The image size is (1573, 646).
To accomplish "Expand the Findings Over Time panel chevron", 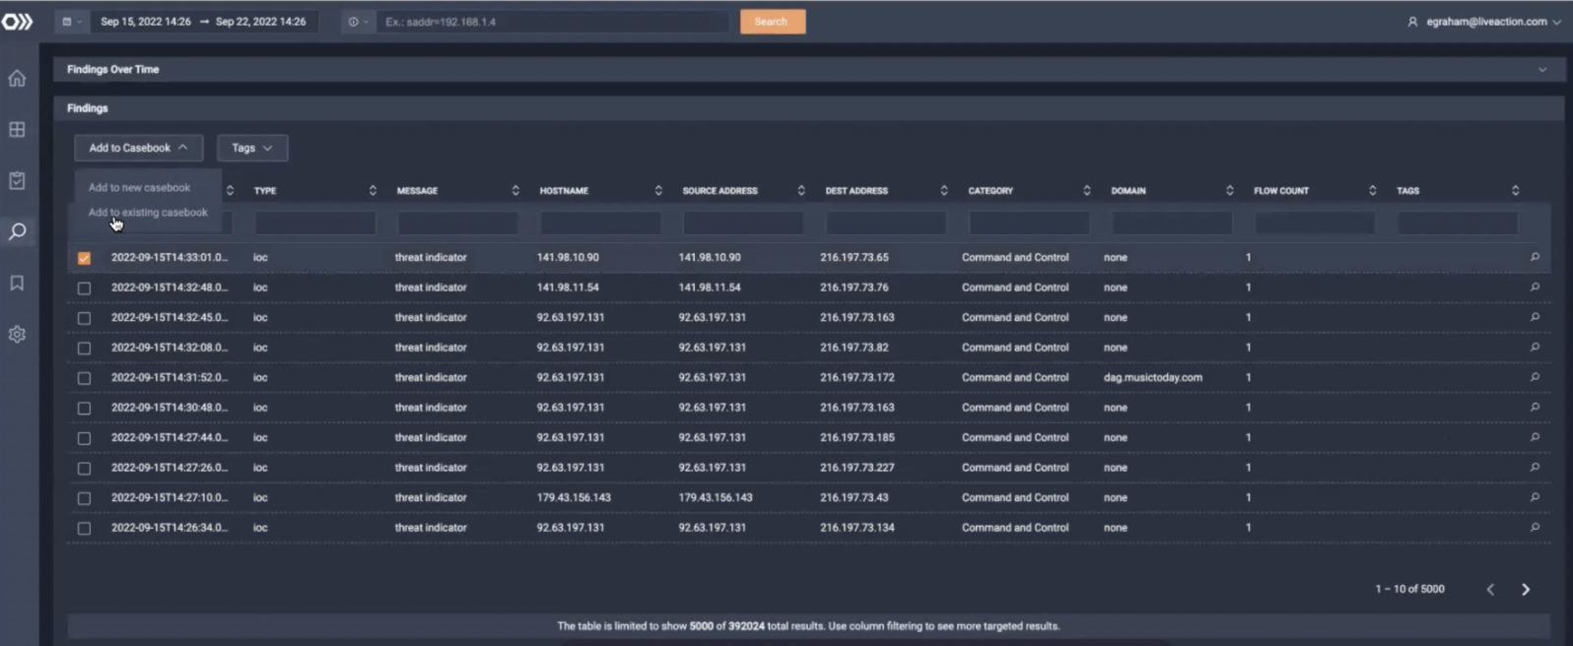I will coord(1542,70).
